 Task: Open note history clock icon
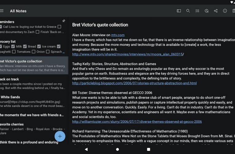(206, 11)
